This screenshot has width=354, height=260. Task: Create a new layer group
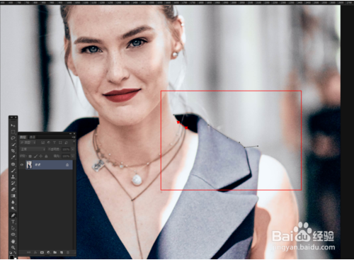click(x=55, y=252)
